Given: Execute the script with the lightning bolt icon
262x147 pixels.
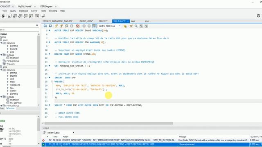Looking at the screenshot, I should pyautogui.click(x=56, y=26).
